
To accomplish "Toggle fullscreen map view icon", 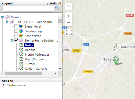I will [69, 32].
